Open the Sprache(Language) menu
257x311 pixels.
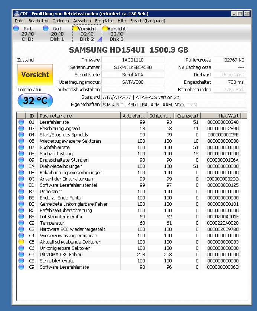(x=147, y=21)
